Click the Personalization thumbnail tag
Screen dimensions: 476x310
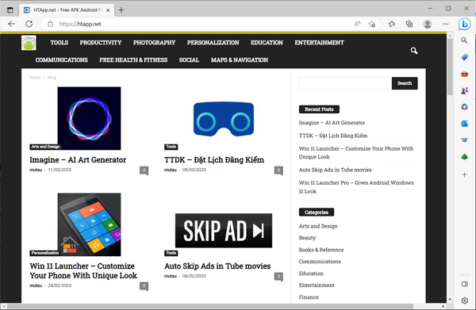[45, 253]
